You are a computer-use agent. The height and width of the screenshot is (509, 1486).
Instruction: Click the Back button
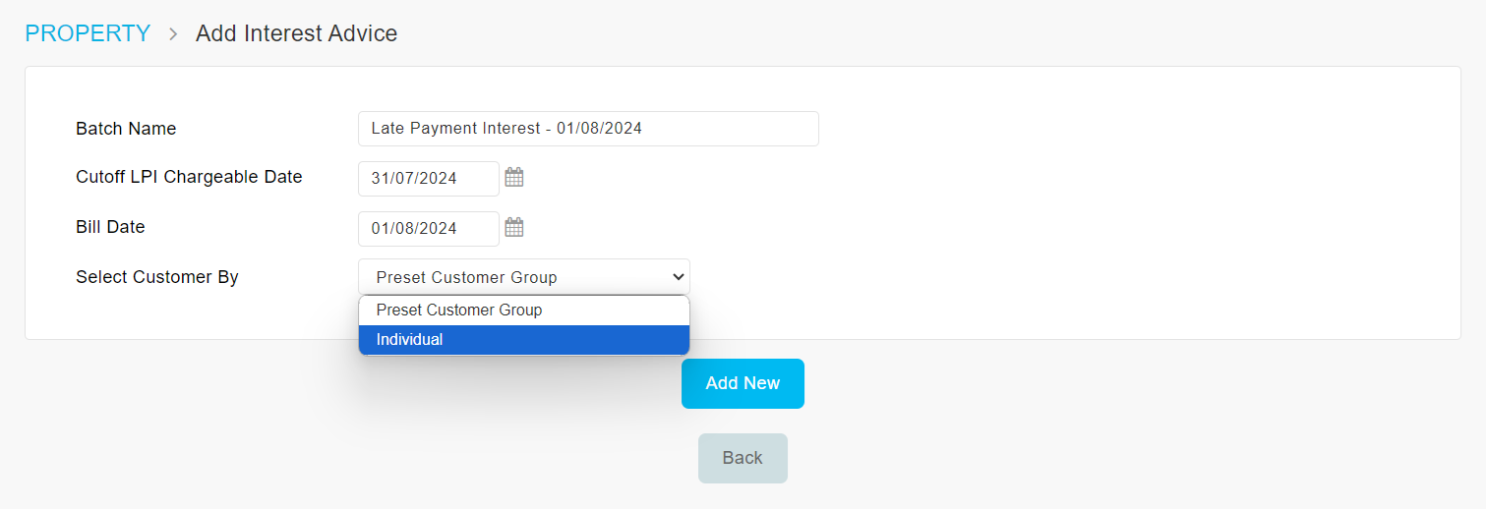click(743, 458)
